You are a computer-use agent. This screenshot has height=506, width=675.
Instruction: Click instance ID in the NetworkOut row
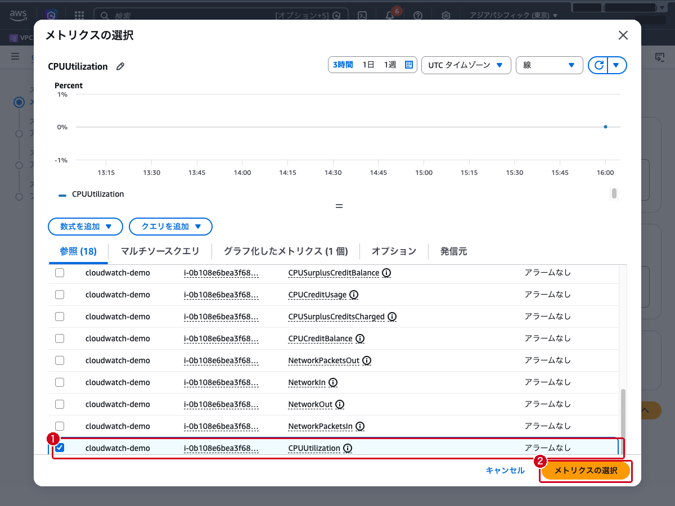click(221, 404)
